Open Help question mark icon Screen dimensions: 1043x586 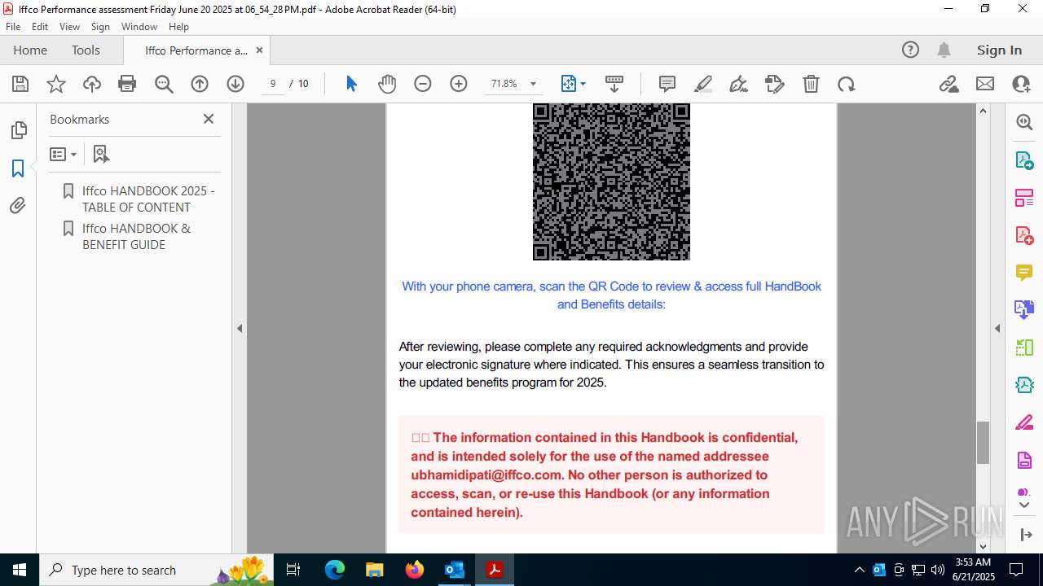coord(910,50)
